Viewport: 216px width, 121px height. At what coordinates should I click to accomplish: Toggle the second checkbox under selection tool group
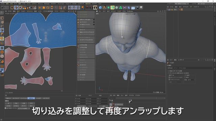169,79
